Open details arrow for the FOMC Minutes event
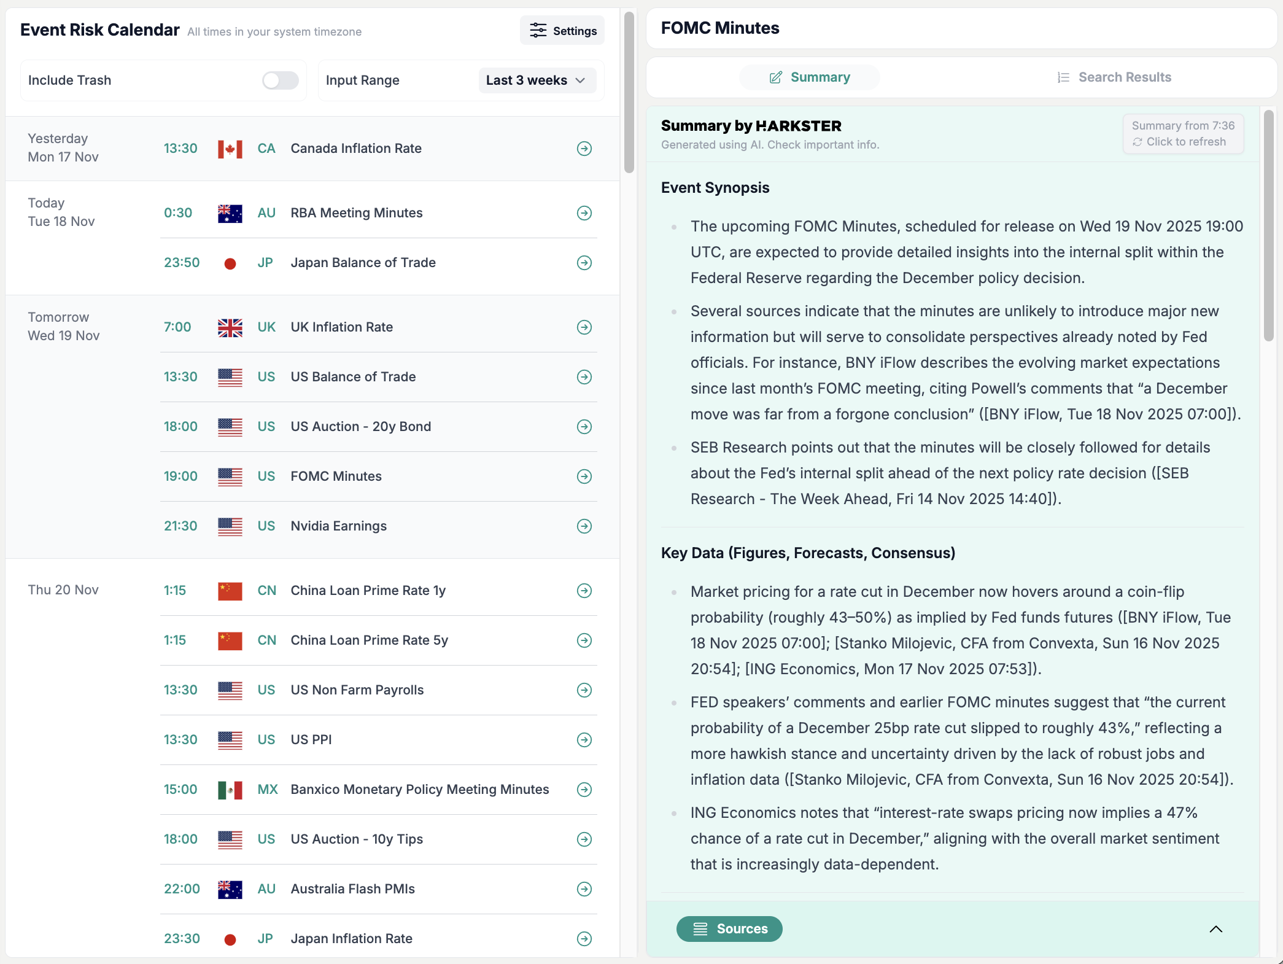 (x=584, y=476)
